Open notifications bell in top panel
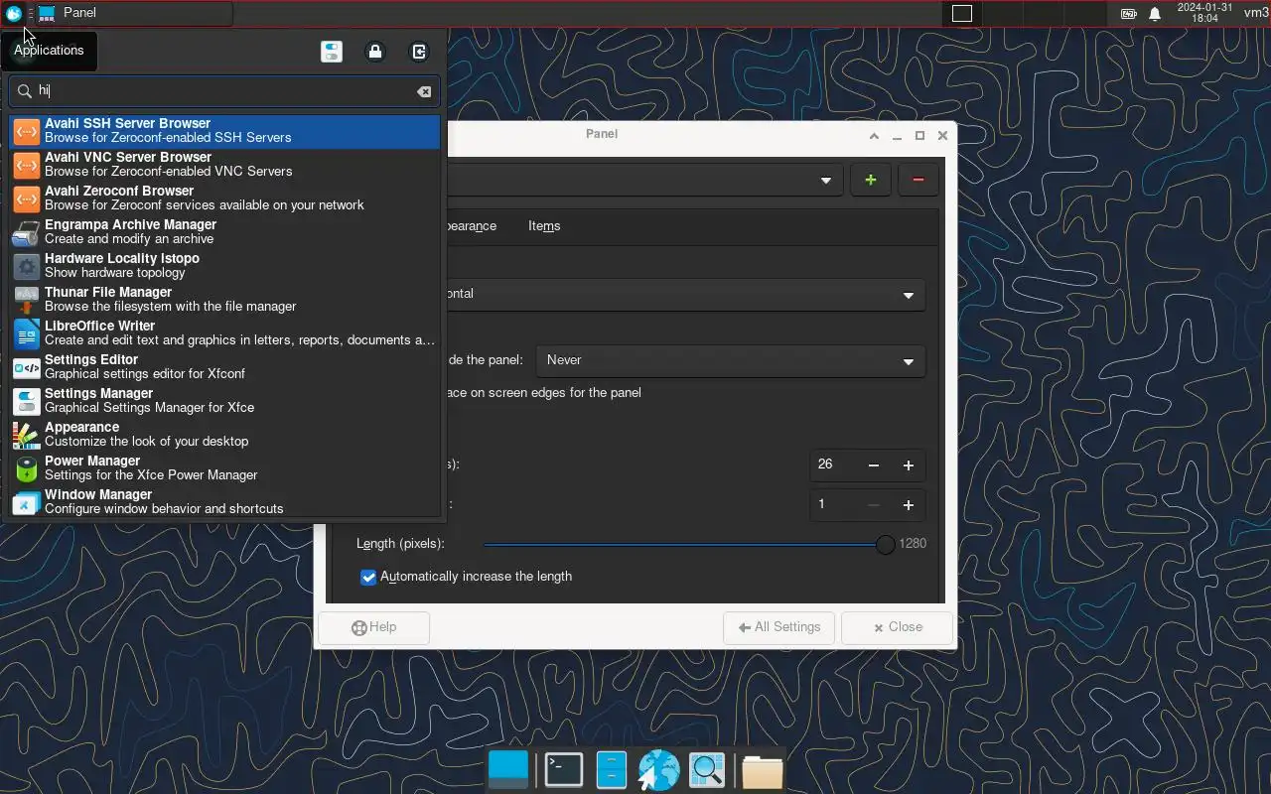The width and height of the screenshot is (1271, 794). (1155, 14)
